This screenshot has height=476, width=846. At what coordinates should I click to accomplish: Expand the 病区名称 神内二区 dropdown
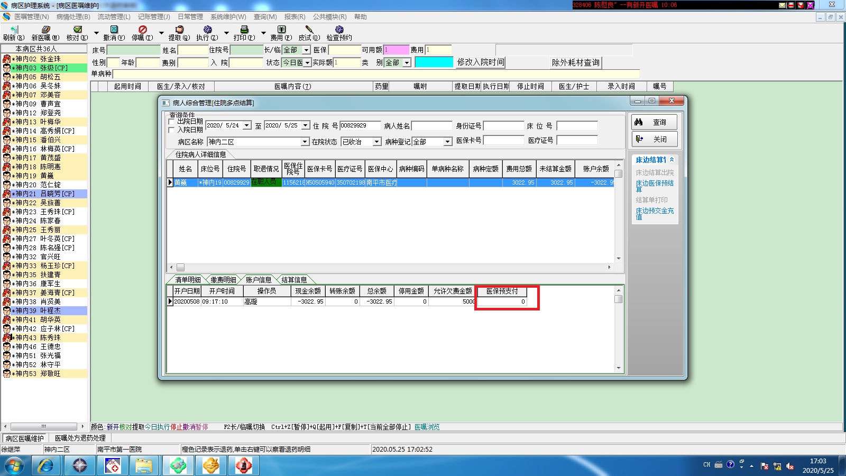click(x=305, y=142)
